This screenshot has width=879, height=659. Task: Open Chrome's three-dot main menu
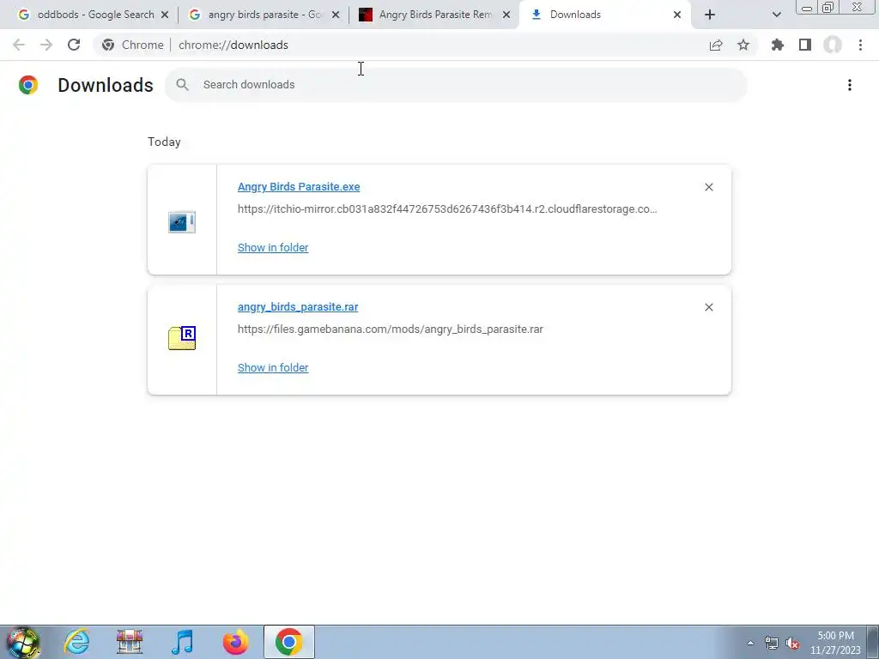pyautogui.click(x=860, y=45)
